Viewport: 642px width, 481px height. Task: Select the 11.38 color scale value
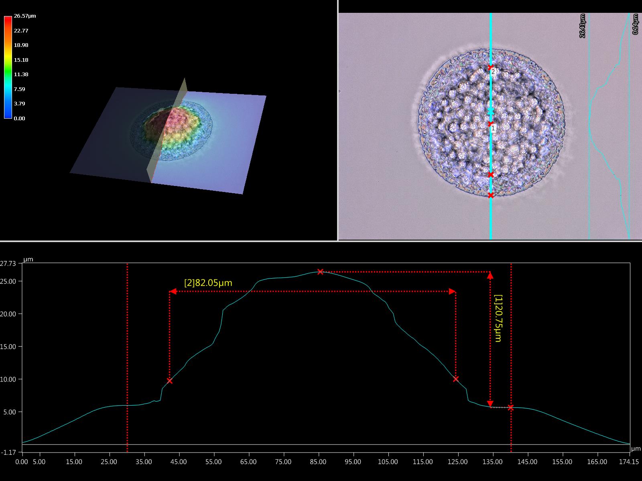(x=21, y=74)
